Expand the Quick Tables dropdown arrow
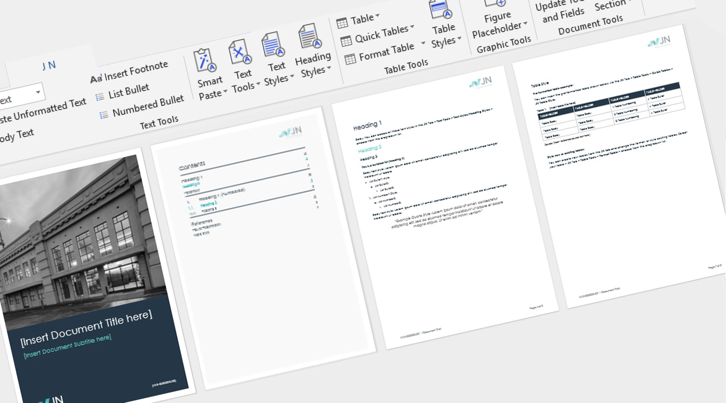 413,26
